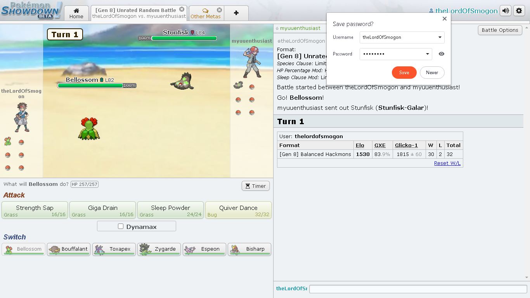The image size is (530, 298).
Task: Open the settings gear options
Action: click(x=519, y=11)
